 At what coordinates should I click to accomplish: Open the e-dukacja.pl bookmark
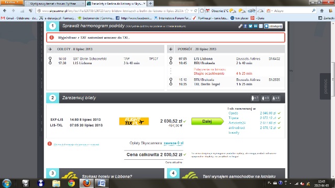(58, 18)
